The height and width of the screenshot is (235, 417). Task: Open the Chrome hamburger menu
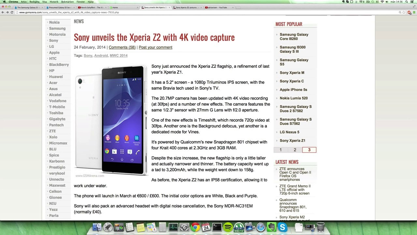pyautogui.click(x=414, y=12)
